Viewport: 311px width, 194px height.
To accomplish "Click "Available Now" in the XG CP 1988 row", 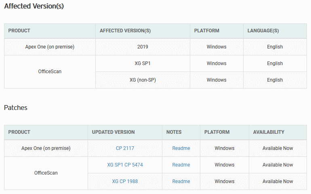I will click(278, 181).
